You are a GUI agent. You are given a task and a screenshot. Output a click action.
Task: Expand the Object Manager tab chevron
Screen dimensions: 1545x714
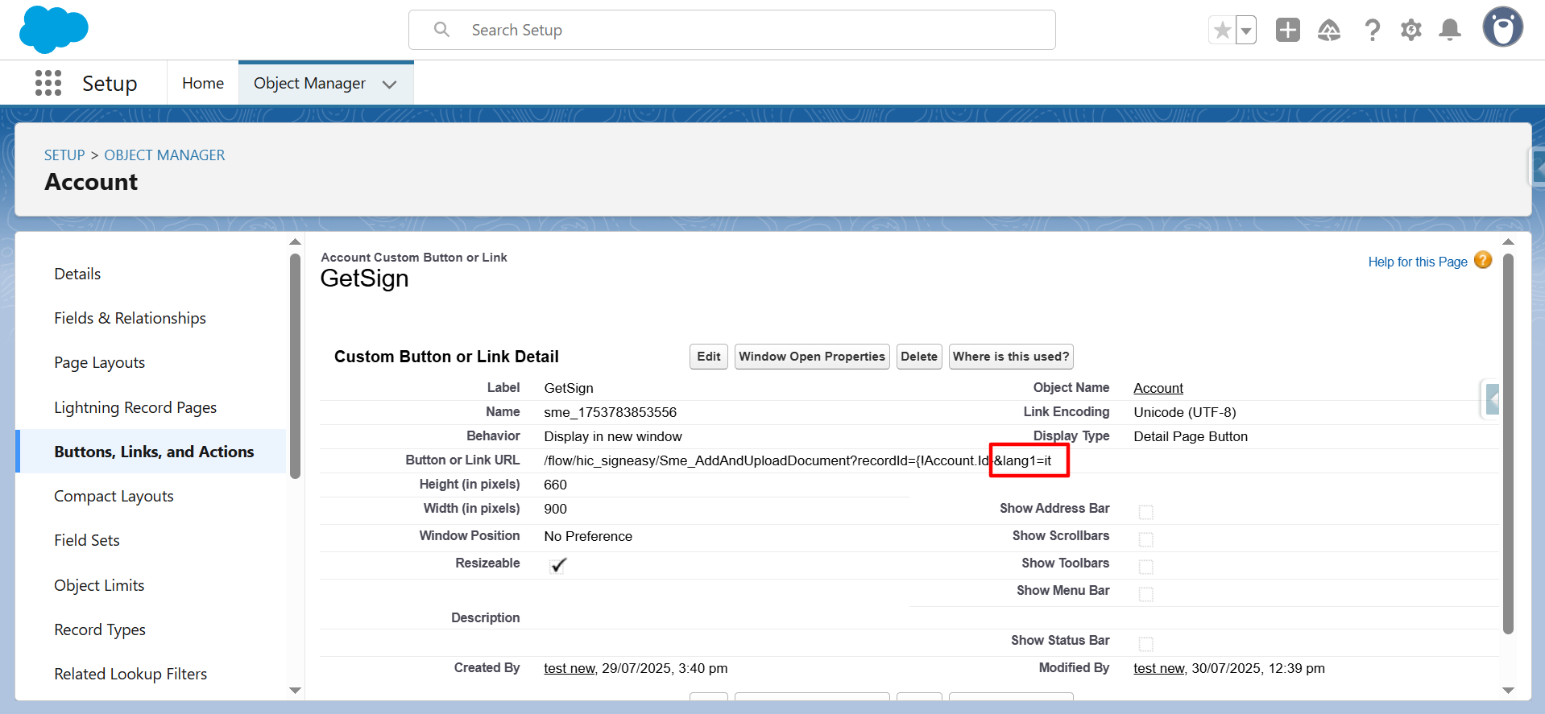[x=390, y=84]
